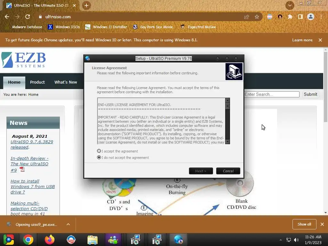This screenshot has width=328, height=246.
Task: Open Chrome three-dot menu
Action: (x=321, y=17)
